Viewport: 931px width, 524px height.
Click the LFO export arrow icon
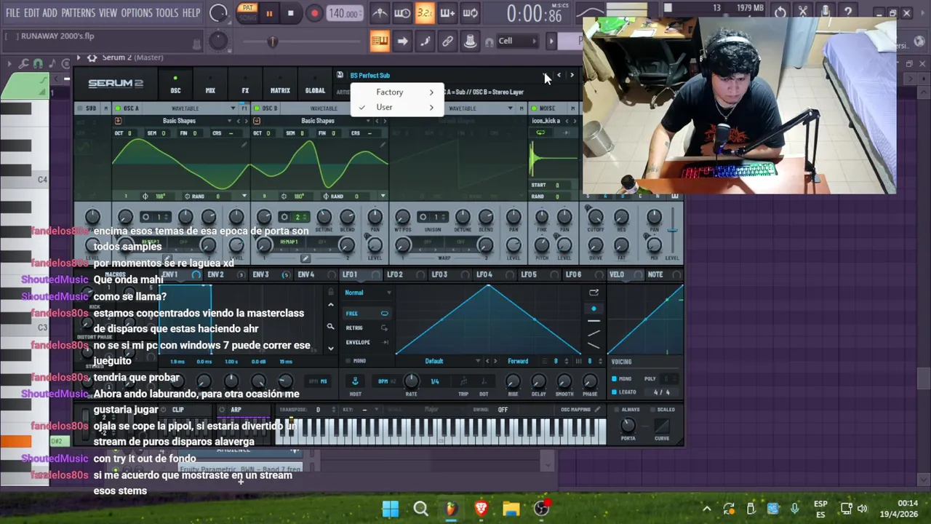pyautogui.click(x=594, y=293)
